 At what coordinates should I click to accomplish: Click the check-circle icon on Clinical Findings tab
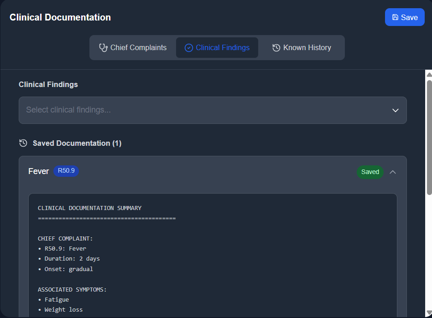coord(189,48)
